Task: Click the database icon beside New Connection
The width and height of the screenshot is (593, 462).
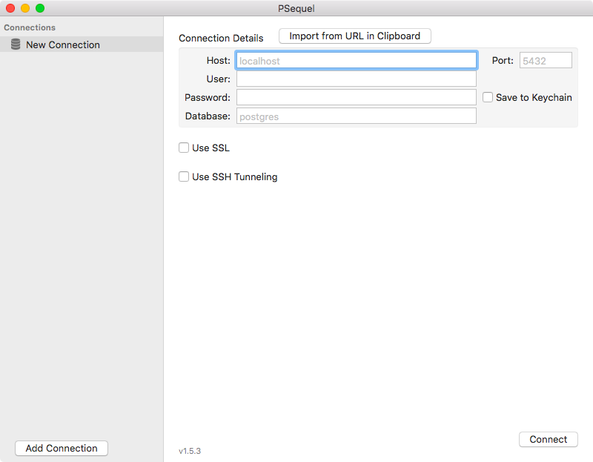Action: click(x=16, y=44)
